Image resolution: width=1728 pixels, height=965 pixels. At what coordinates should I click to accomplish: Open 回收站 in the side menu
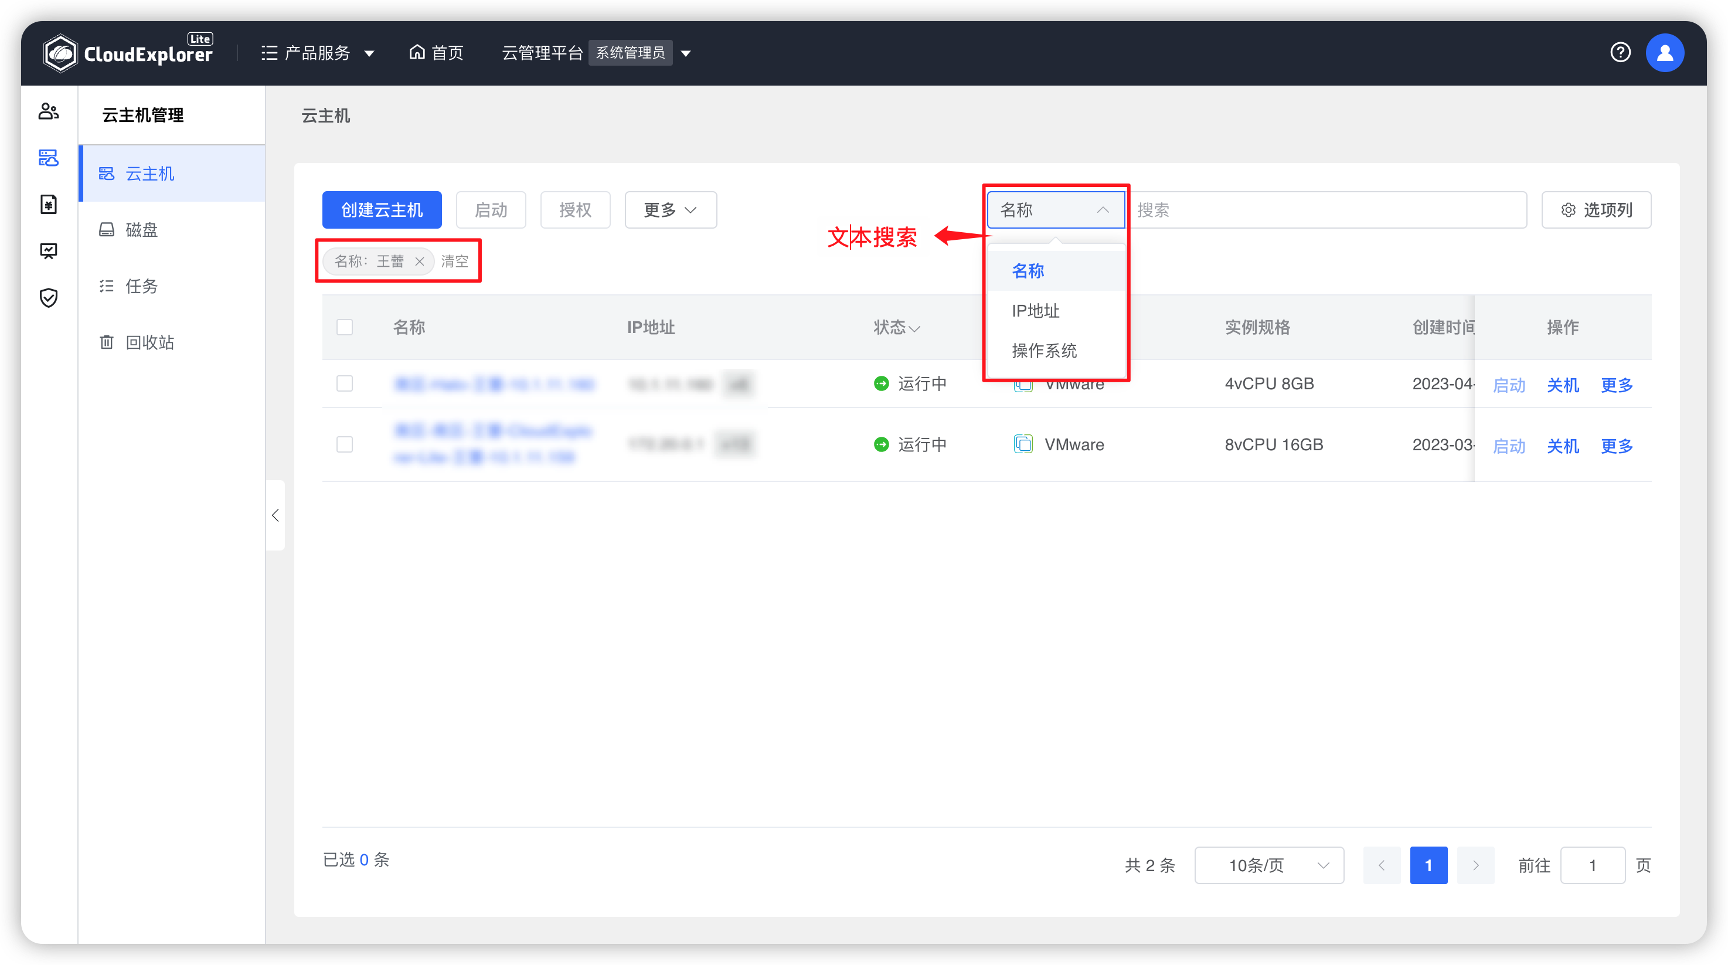pos(172,342)
